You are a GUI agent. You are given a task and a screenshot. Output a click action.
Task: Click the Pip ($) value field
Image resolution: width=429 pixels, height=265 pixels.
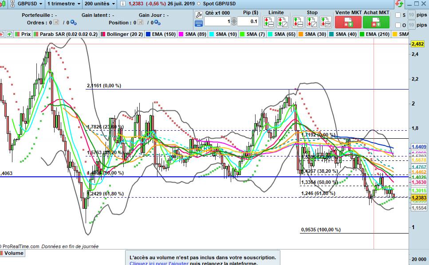(x=248, y=22)
